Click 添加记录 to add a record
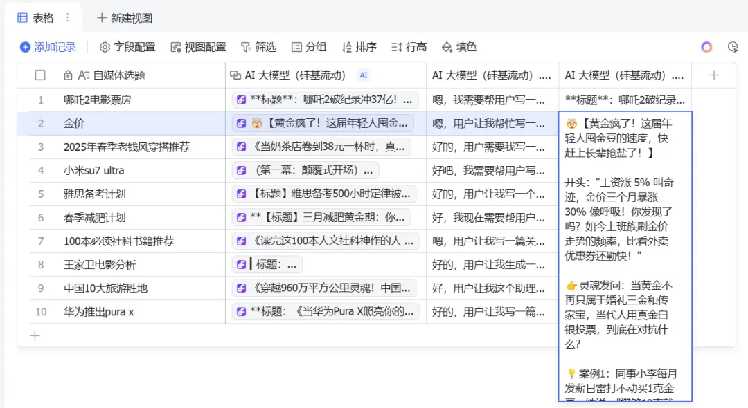Viewport: 748px width, 408px height. tap(48, 47)
